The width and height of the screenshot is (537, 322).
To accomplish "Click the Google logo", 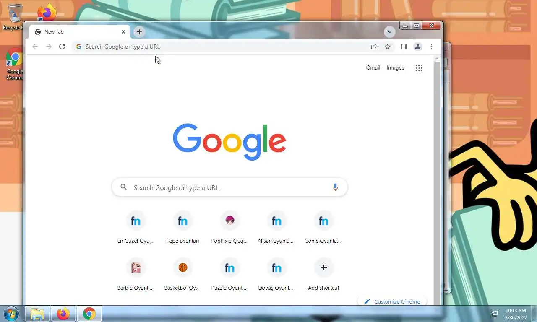I will coord(229,141).
